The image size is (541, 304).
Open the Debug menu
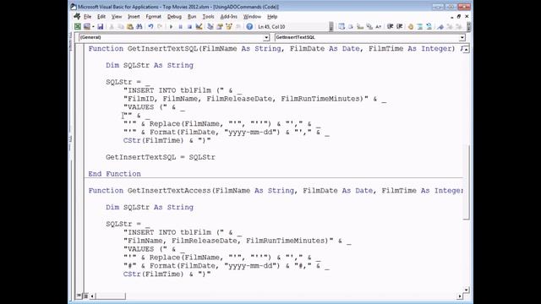tap(174, 17)
